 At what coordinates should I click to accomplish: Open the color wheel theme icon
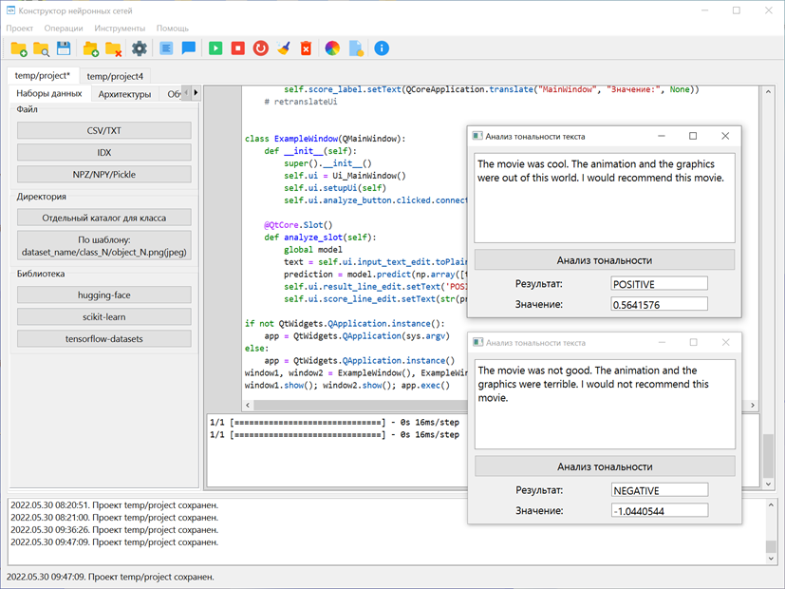coord(332,48)
